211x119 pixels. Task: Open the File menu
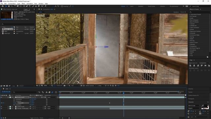point(2,4)
